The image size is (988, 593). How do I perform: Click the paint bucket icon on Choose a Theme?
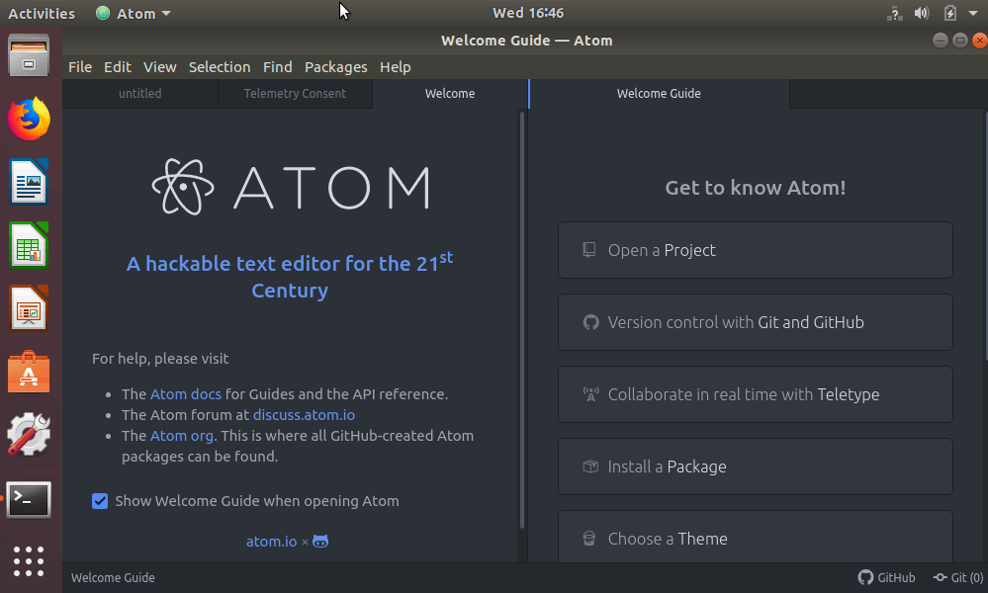tap(589, 539)
